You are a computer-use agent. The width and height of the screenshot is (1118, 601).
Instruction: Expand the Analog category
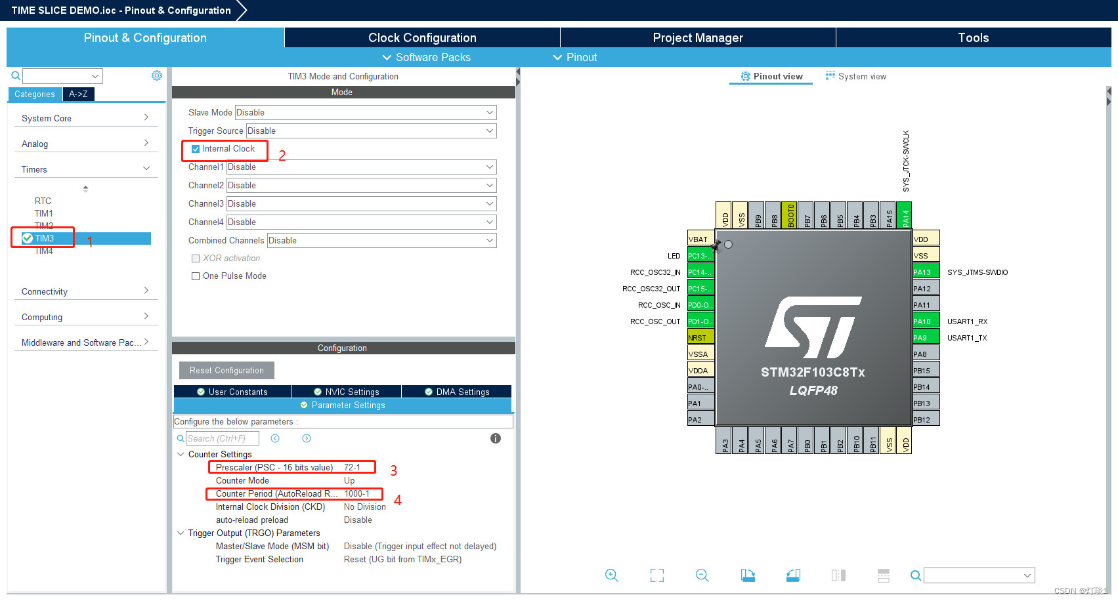(x=86, y=144)
